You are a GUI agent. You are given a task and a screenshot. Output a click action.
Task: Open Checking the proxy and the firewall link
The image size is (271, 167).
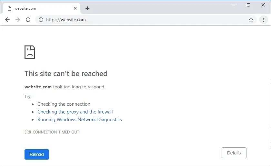[75, 112]
